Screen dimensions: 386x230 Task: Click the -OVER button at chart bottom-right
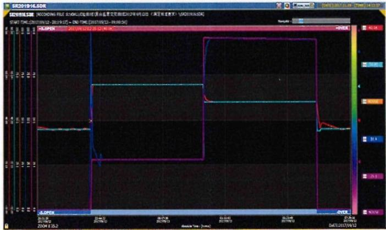pyautogui.click(x=341, y=211)
